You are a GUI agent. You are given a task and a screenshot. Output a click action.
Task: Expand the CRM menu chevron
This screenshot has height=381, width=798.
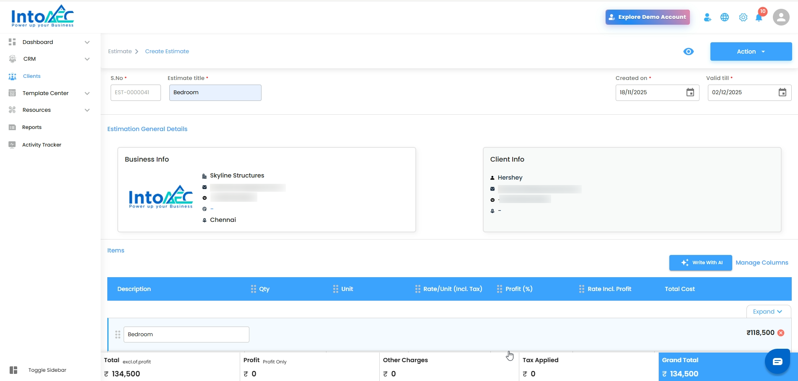[x=87, y=59]
